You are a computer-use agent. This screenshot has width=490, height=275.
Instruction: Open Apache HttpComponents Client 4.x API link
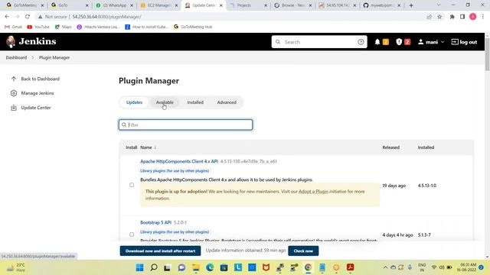coord(178,161)
